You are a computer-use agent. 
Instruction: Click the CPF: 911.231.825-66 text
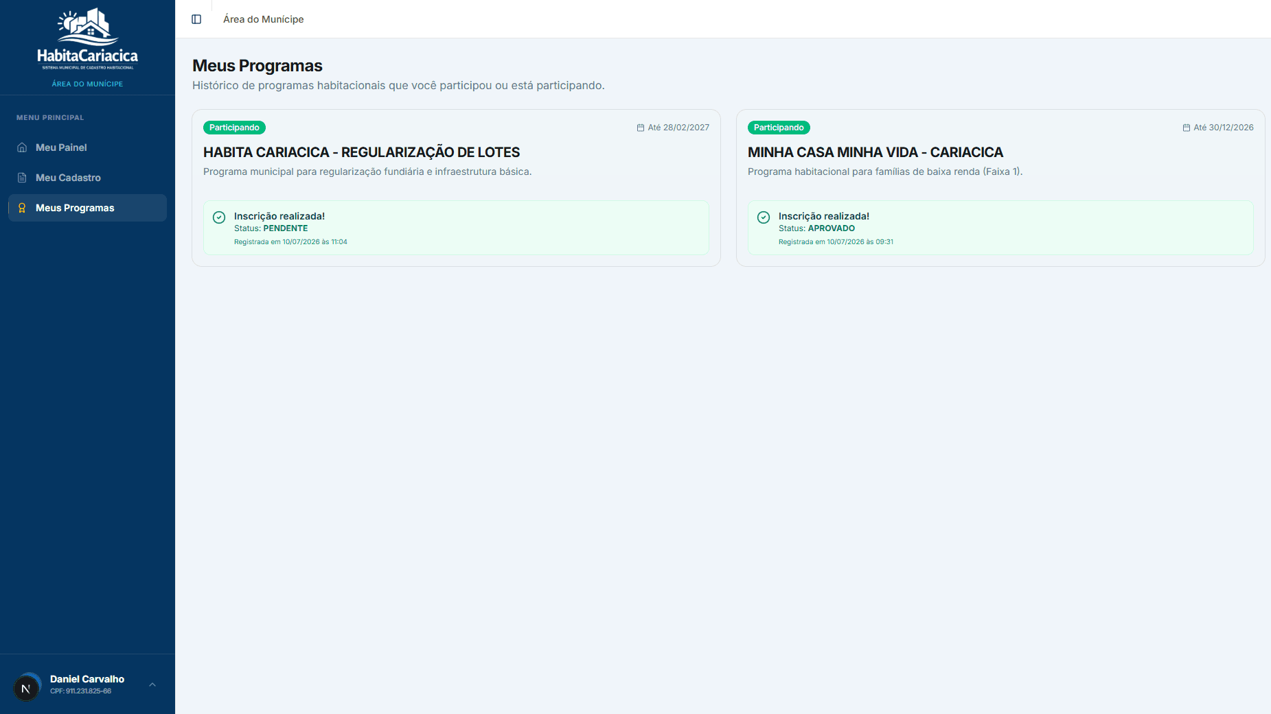click(x=80, y=691)
